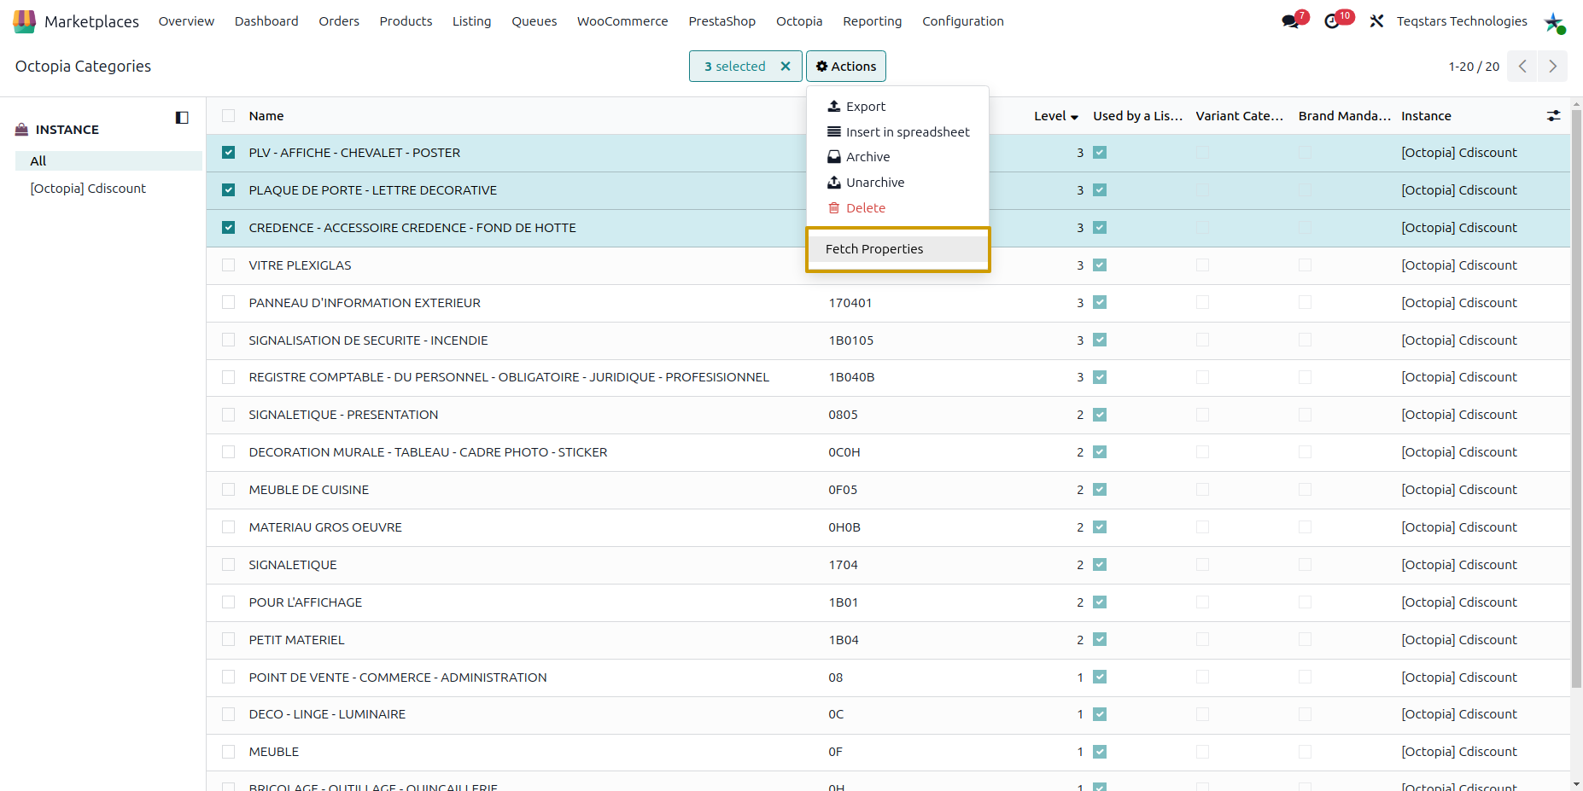Open the Marketplaces app icon
Screen dimensions: 1583x791
coord(24,21)
